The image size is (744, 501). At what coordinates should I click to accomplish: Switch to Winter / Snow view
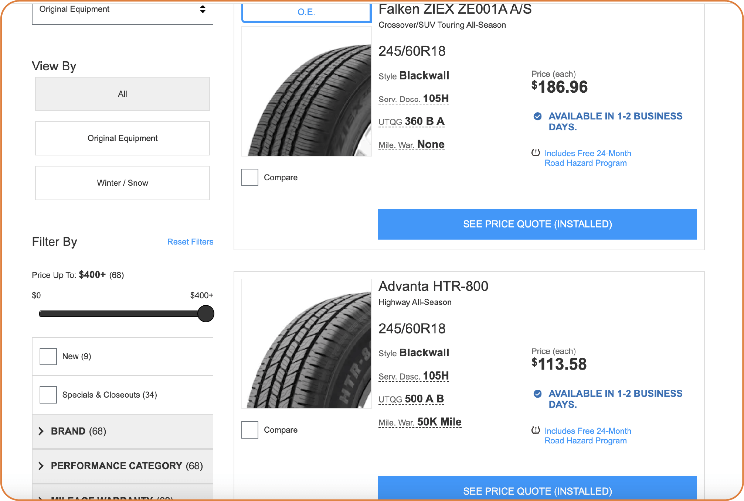pos(123,183)
